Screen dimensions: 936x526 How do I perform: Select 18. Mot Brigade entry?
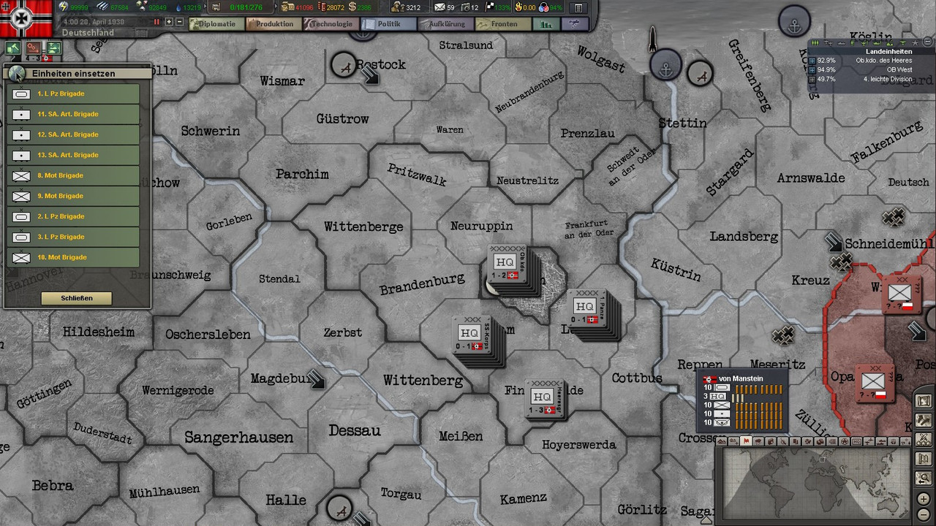coord(73,258)
